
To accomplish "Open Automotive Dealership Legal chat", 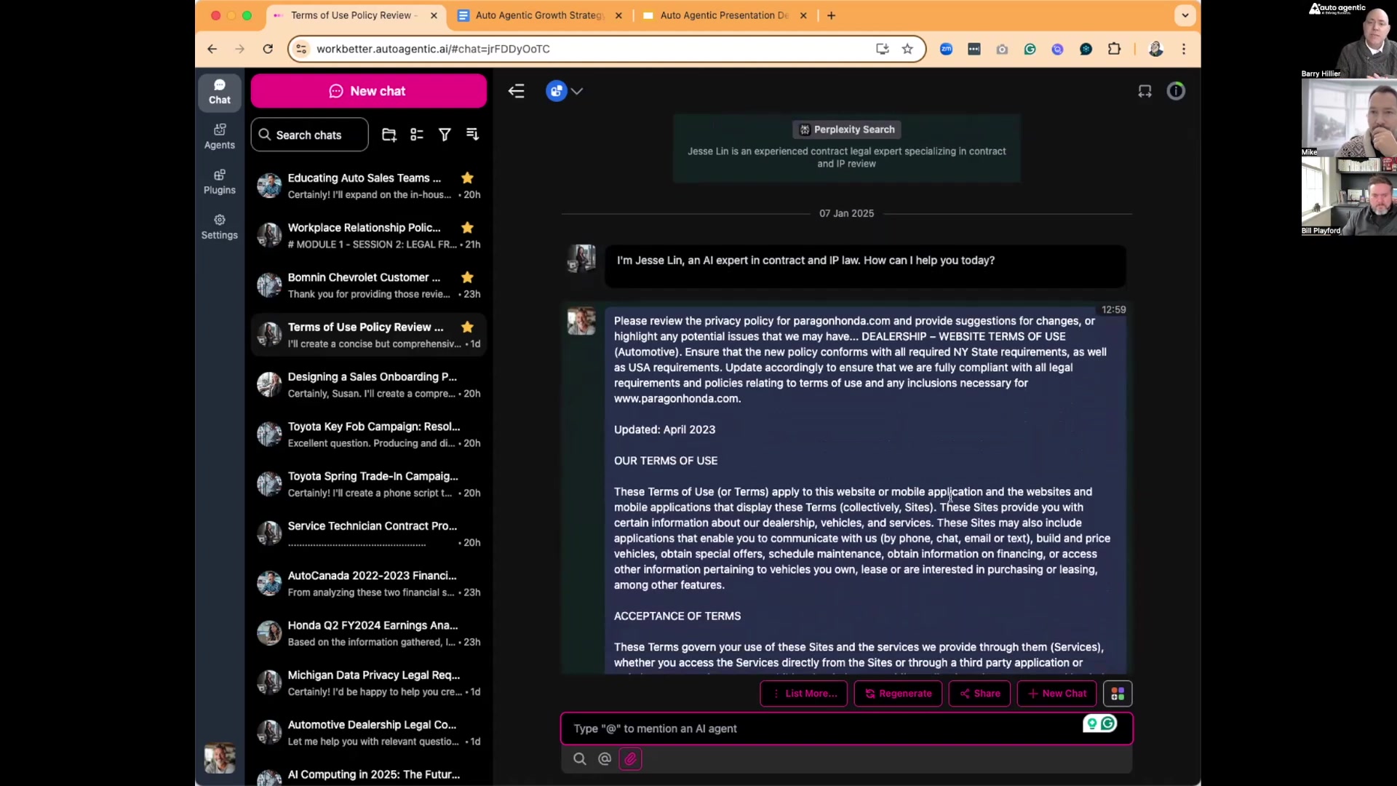I will pos(369,732).
